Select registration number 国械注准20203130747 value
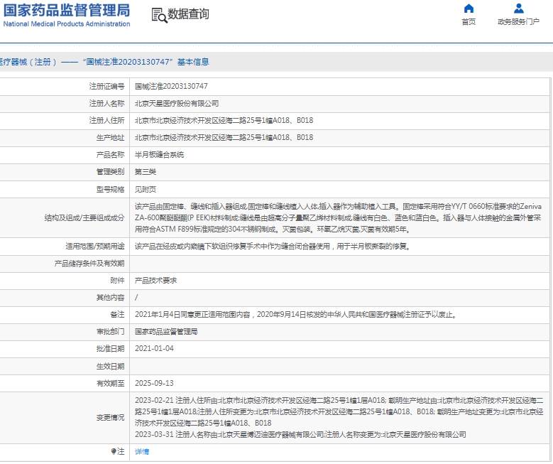Image resolution: width=553 pixels, height=464 pixels. coord(171,86)
